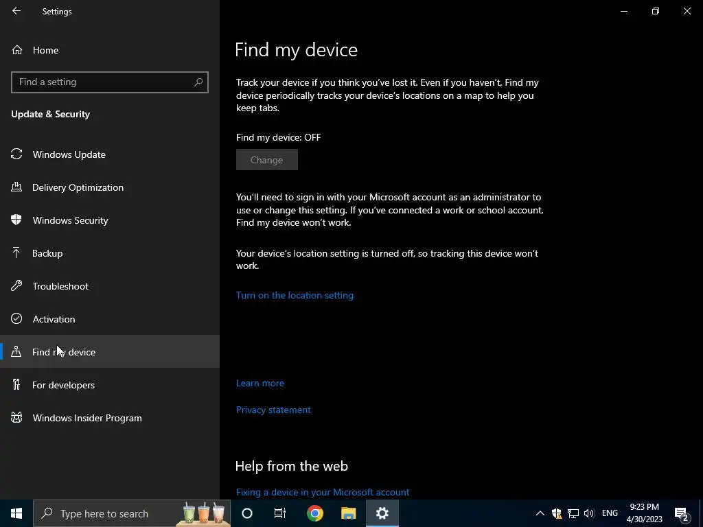
Task: Click the Windows Security tray icon
Action: click(557, 513)
